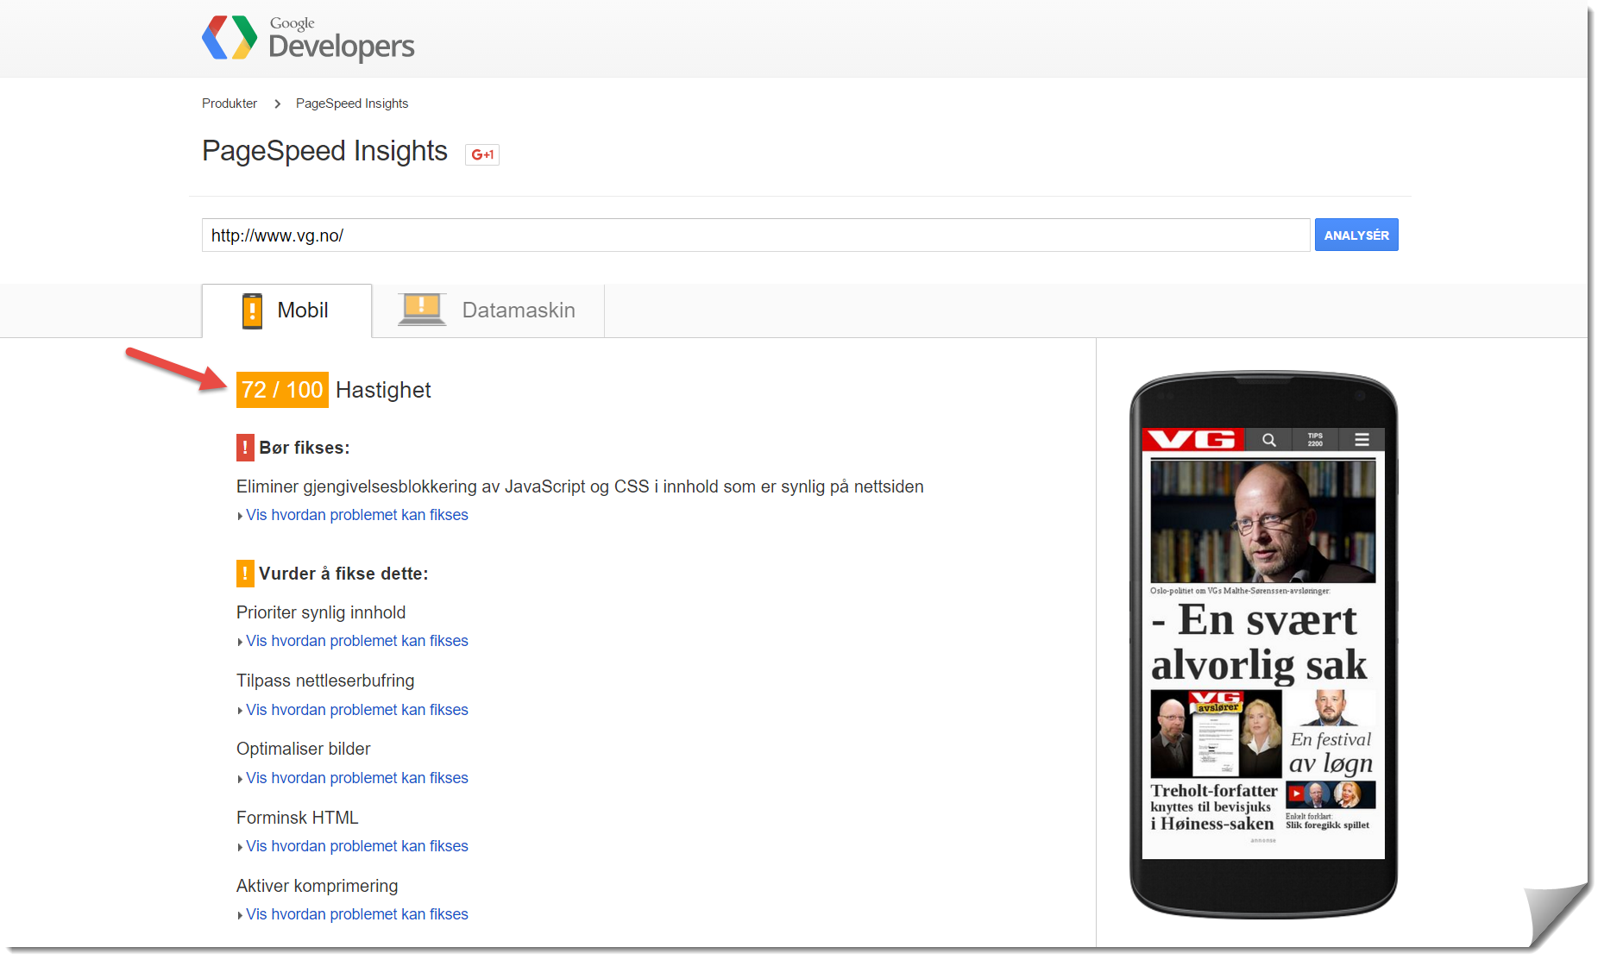Image resolution: width=1604 pixels, height=960 pixels.
Task: Click the Hastighet label
Action: point(383,390)
